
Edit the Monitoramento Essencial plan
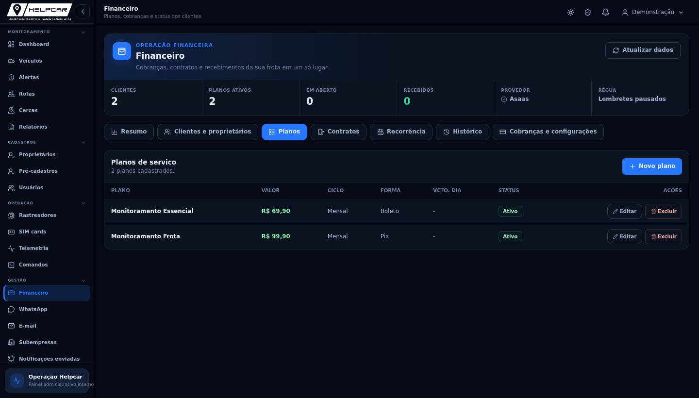point(625,212)
